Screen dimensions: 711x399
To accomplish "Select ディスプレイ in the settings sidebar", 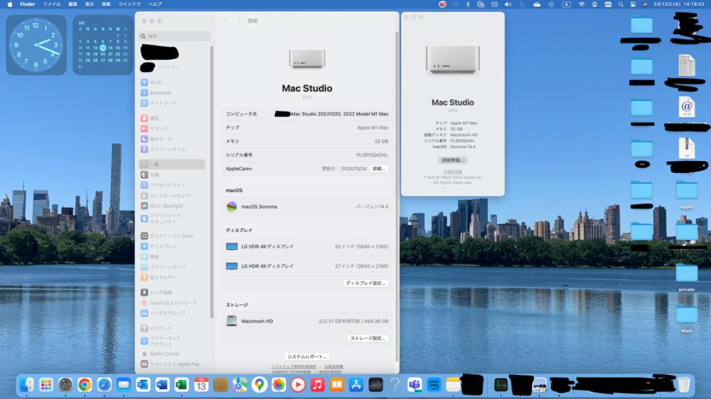I will 159,246.
